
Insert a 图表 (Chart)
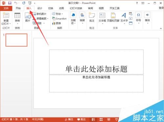tap(56, 23)
